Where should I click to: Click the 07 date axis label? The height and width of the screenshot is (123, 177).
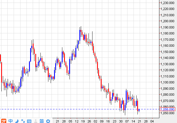pos(127,121)
